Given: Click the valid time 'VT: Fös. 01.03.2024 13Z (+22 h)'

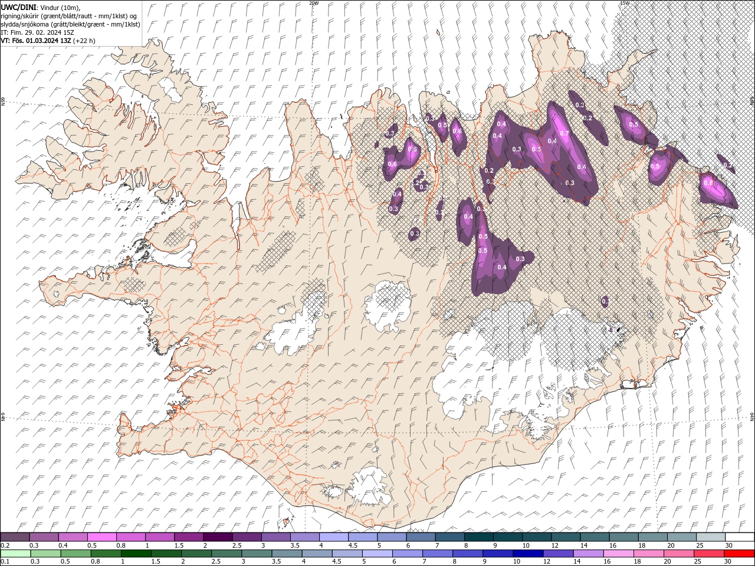Looking at the screenshot, I should (x=48, y=41).
